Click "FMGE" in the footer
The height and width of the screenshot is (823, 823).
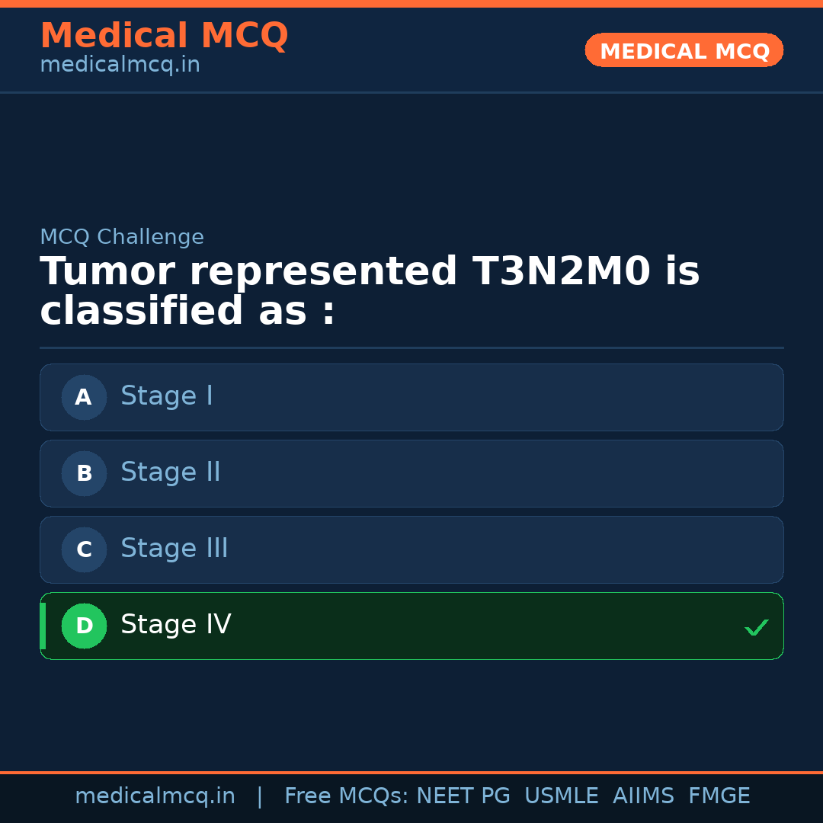[x=719, y=796]
